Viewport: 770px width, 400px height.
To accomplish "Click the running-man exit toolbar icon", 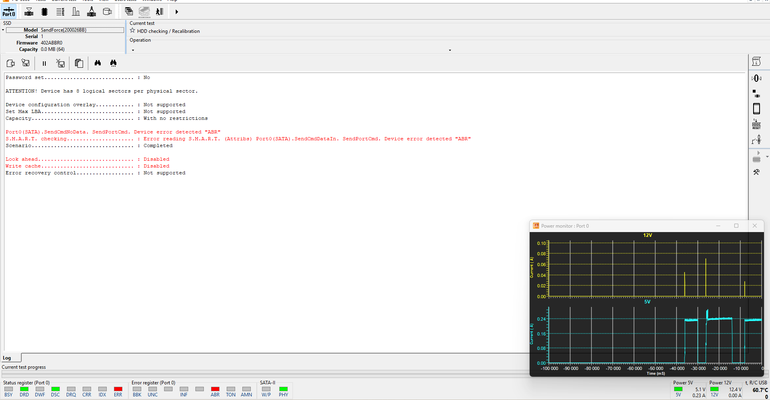I will [160, 12].
